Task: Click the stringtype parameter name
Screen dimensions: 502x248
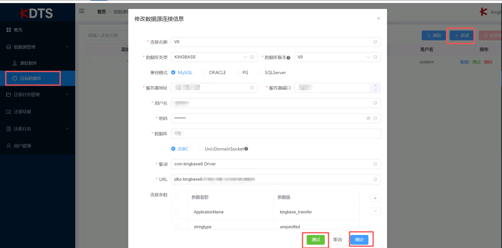Action: [x=203, y=227]
